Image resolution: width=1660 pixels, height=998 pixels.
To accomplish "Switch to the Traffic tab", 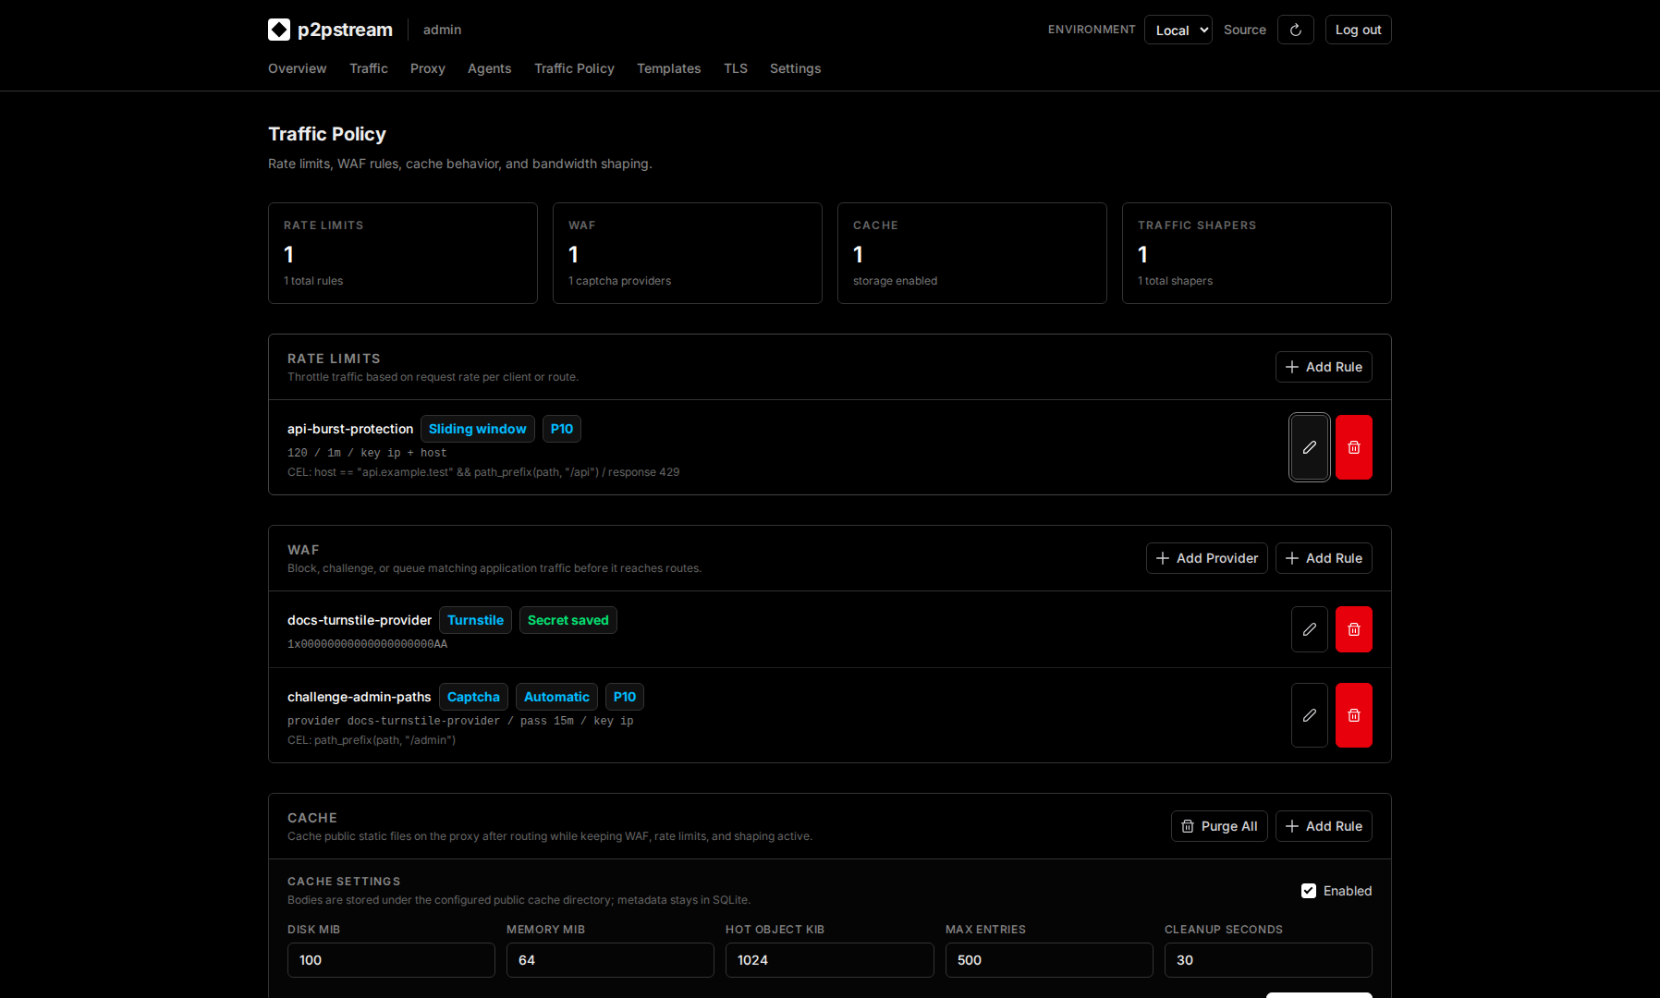I will pos(369,68).
